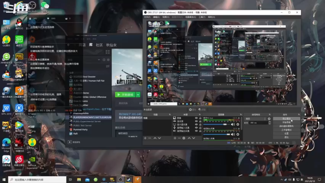Collapse the 全部 group in Steam library

[67, 73]
